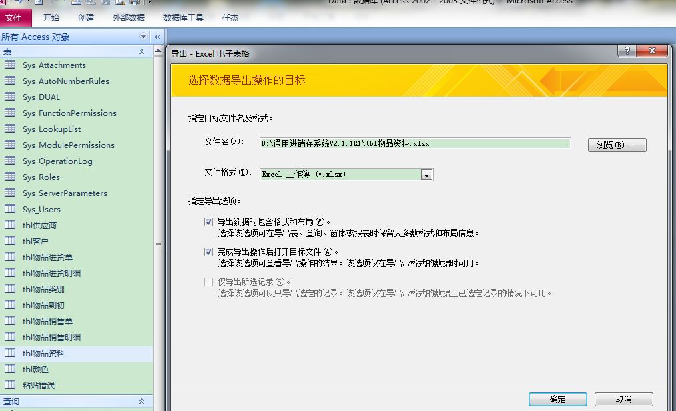The image size is (676, 411).
Task: Click the export dialog help question-mark button
Action: pyautogui.click(x=627, y=51)
